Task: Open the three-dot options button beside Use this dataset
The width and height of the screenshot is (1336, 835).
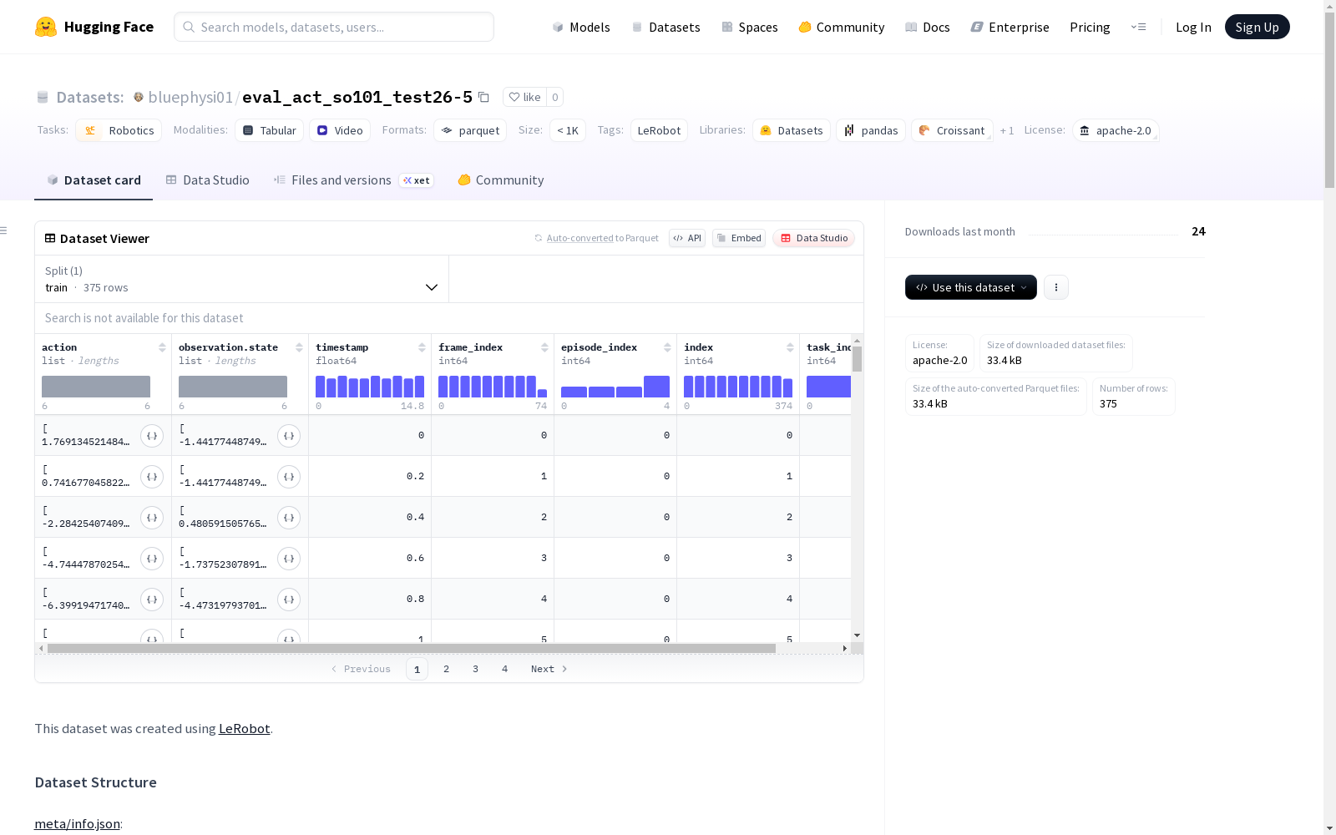Action: click(x=1056, y=287)
